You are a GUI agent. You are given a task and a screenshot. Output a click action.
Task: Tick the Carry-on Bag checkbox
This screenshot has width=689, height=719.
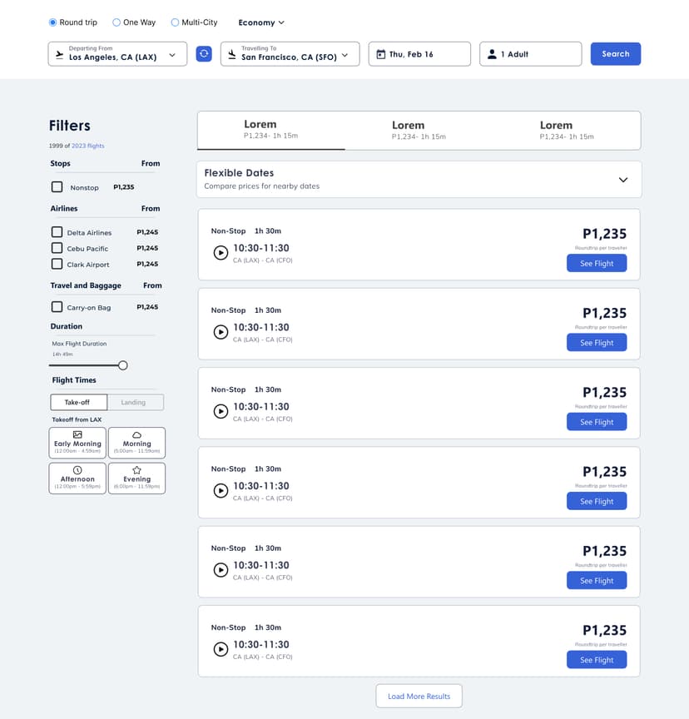click(57, 307)
